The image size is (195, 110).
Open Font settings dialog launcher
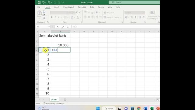click(x=82, y=22)
